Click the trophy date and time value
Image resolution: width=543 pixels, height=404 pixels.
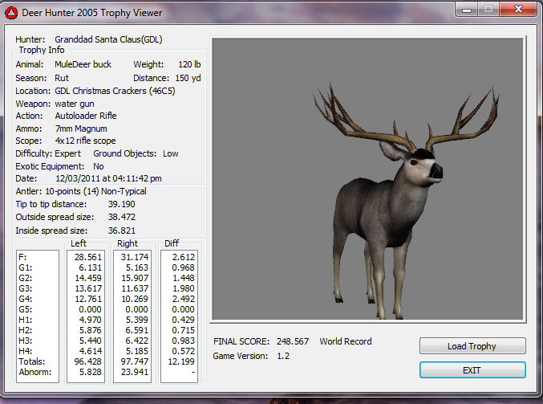(108, 178)
